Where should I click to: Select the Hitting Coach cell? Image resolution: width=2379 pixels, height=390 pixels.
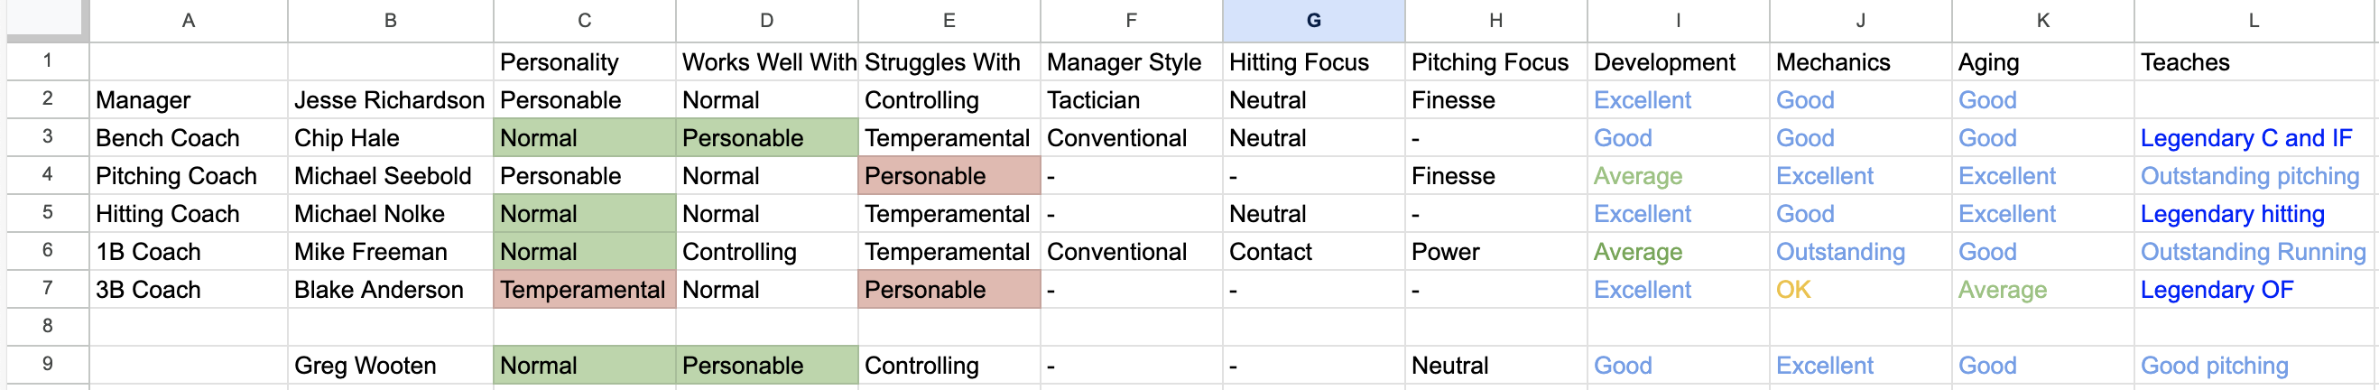point(189,213)
